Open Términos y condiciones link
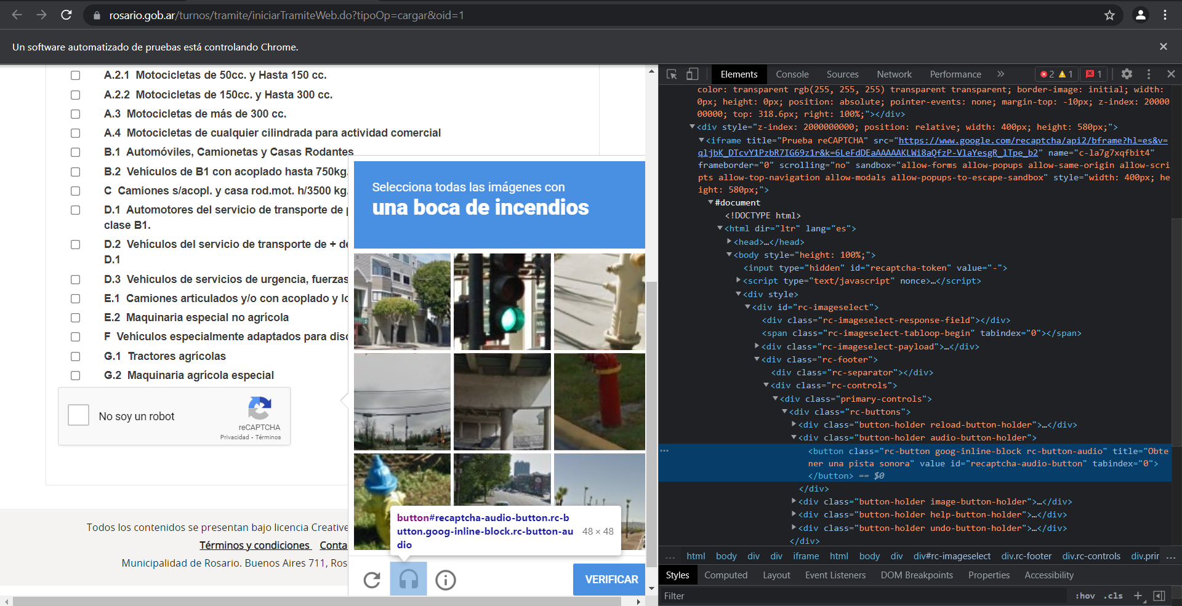1182x606 pixels. click(254, 545)
